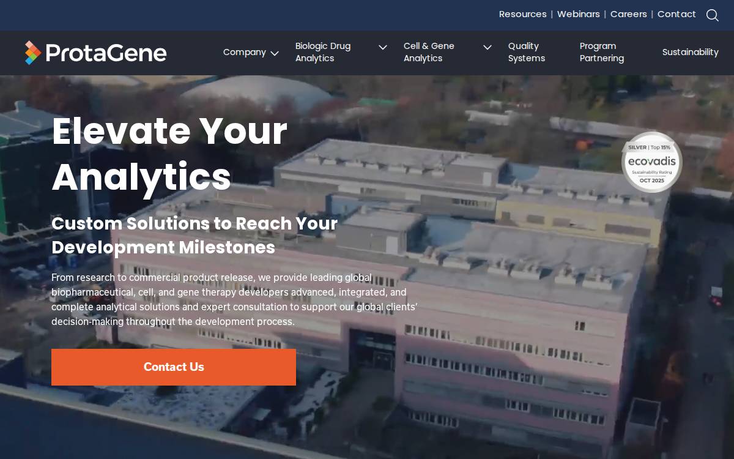Open the Company menu item

click(x=245, y=53)
